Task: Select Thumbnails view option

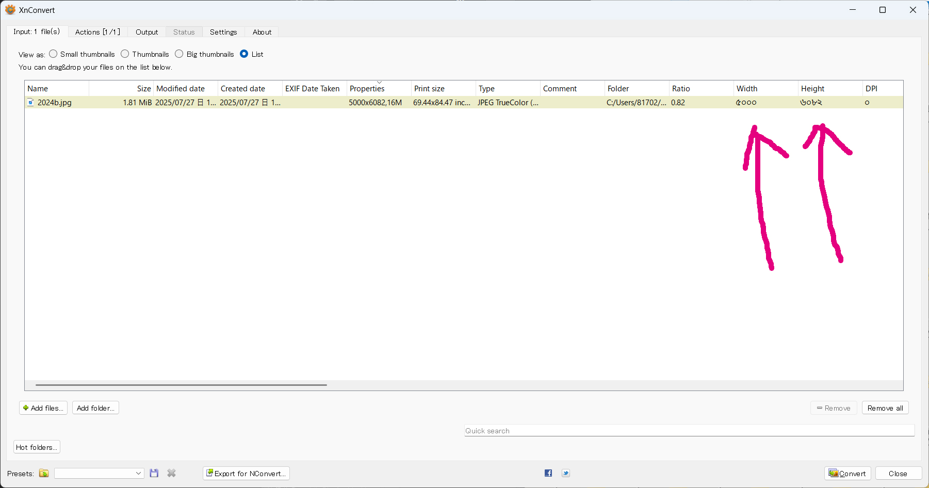Action: 125,54
